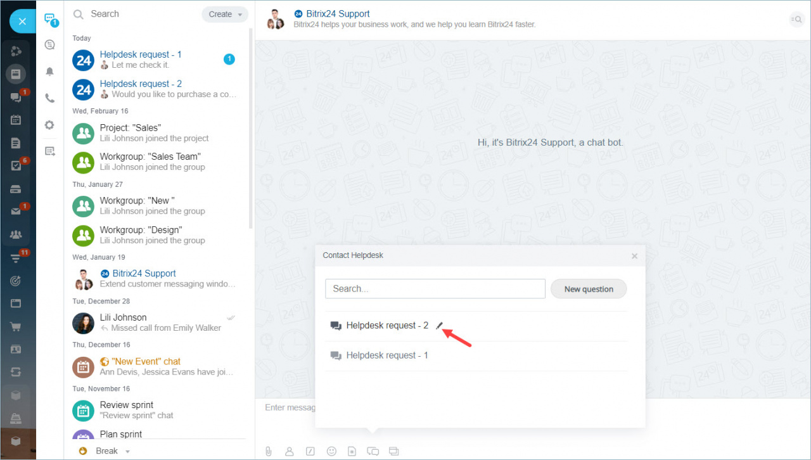Open Workgroup: "Design" chat
The height and width of the screenshot is (460, 811).
(157, 235)
